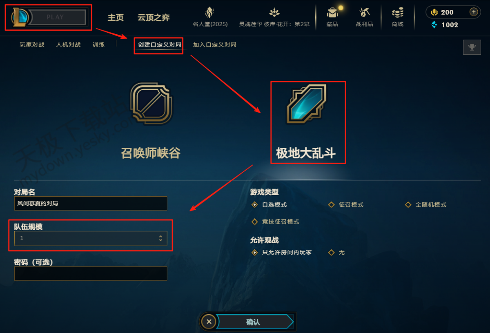
Task: Open the 灵魂莲华 lotus event icon
Action: 274,13
